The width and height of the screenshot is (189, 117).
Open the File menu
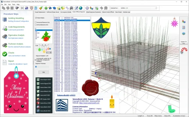[x=2, y=4]
